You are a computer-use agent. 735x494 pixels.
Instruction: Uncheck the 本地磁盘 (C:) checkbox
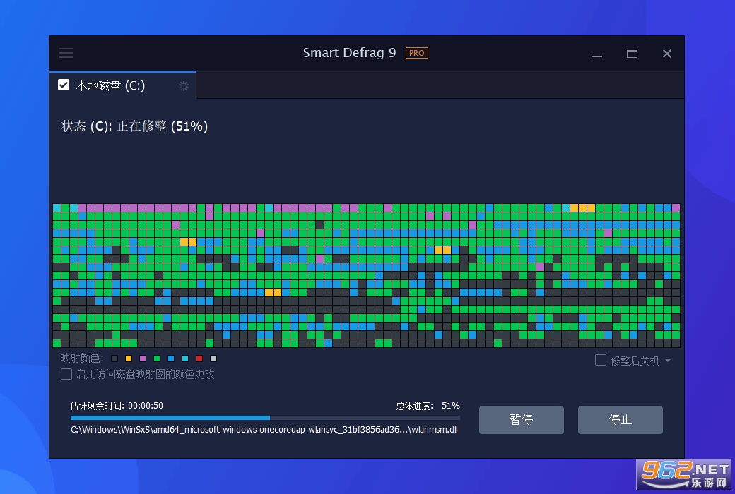(64, 85)
